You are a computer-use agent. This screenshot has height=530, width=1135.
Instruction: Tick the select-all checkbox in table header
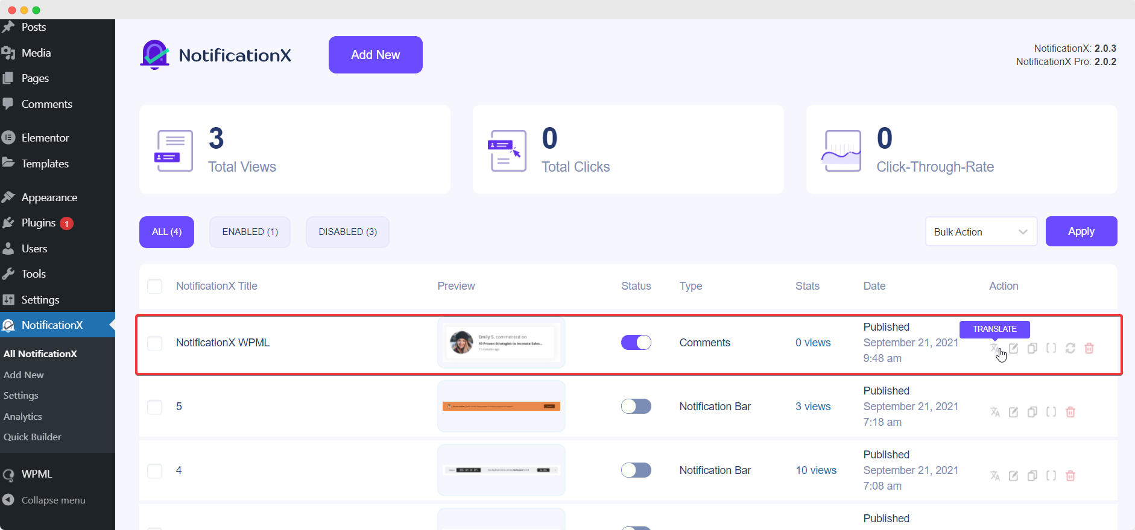tap(155, 286)
